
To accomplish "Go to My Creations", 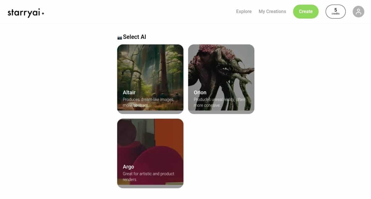I will pos(272,11).
